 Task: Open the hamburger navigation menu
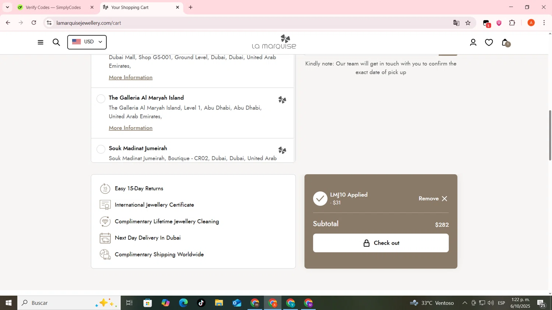point(40,42)
